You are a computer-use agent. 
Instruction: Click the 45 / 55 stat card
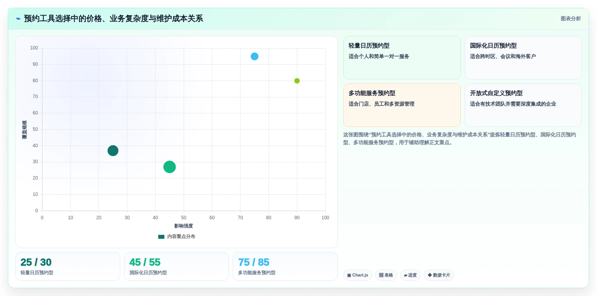[x=176, y=266]
